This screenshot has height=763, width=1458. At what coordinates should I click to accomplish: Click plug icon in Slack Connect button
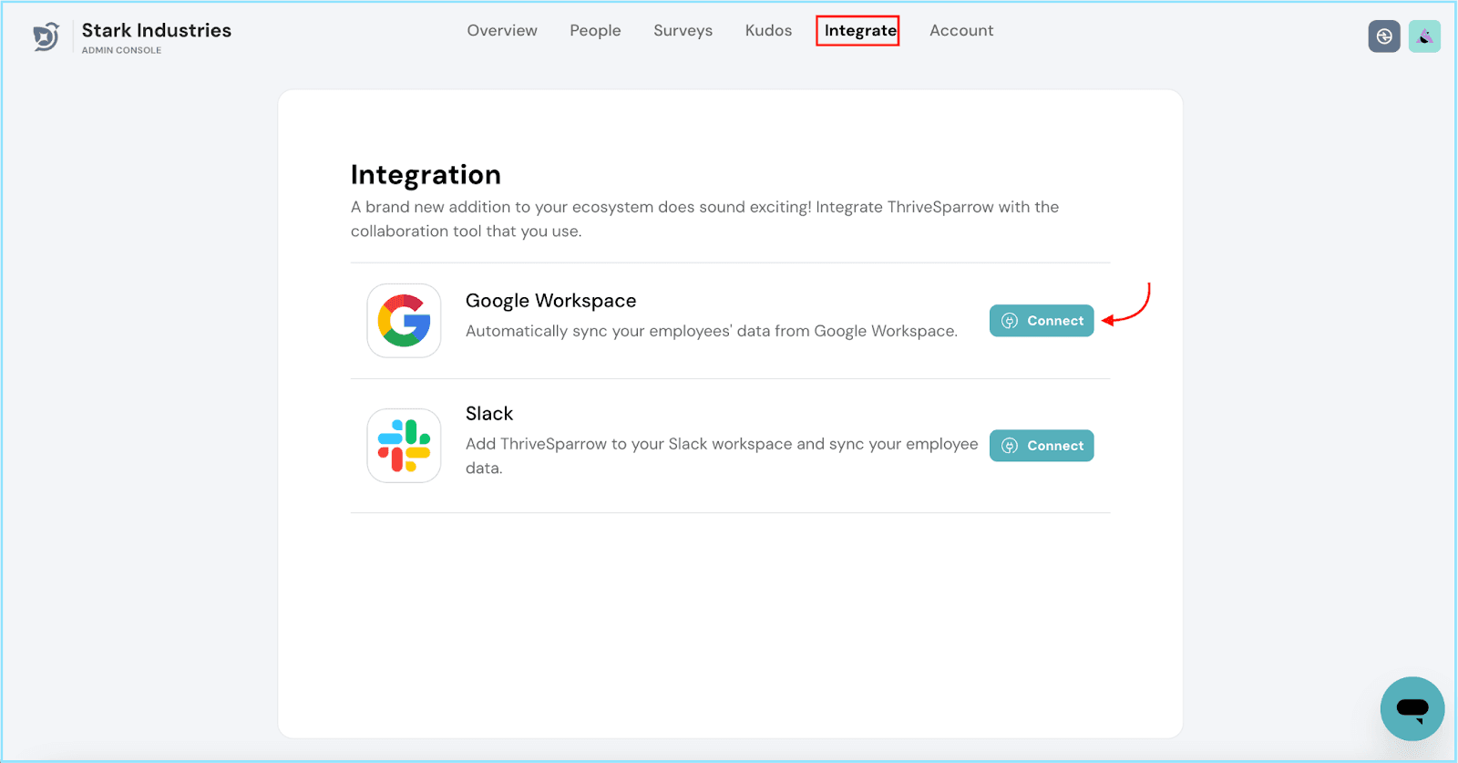(x=1010, y=446)
